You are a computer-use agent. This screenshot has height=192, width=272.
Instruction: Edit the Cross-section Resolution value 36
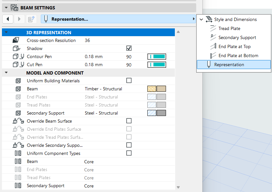(x=87, y=40)
